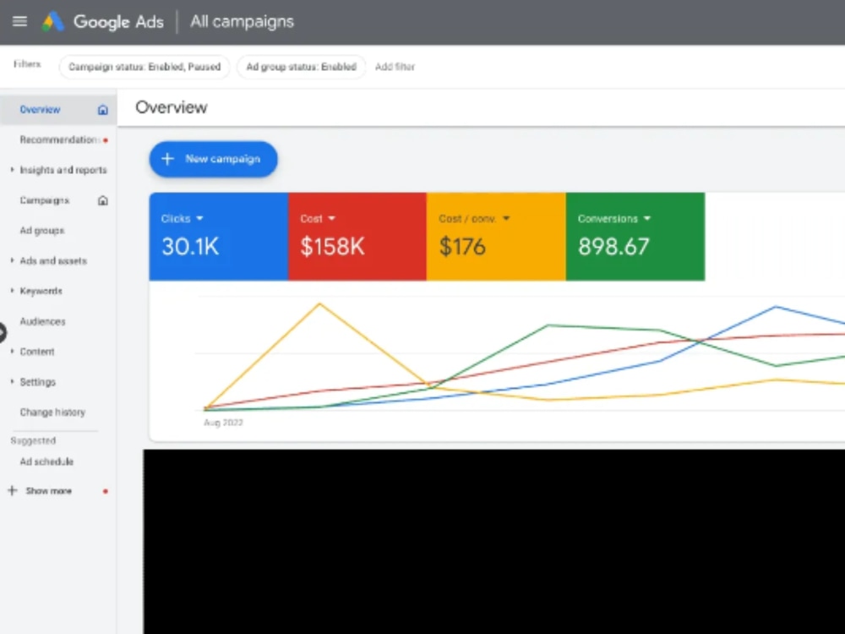
Task: Select the green Conversions scorecard
Action: point(635,236)
